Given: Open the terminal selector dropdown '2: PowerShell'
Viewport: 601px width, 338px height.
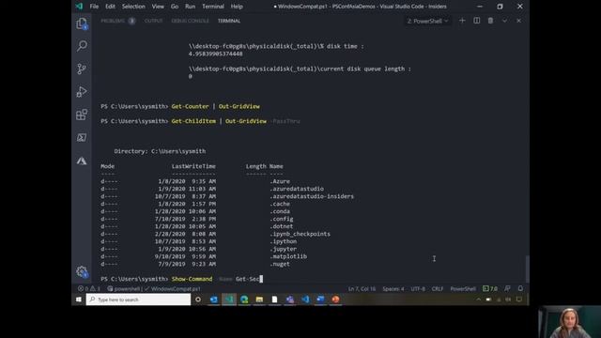Looking at the screenshot, I should tap(427, 21).
